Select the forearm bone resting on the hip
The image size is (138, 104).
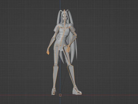[73, 40]
